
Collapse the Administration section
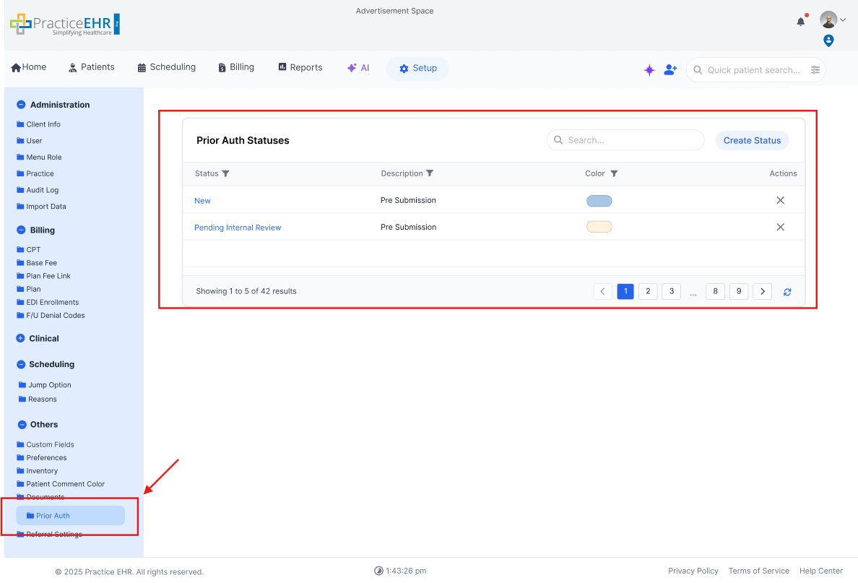coord(21,105)
